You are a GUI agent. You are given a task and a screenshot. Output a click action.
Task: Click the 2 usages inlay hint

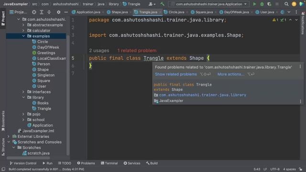tap(99, 51)
